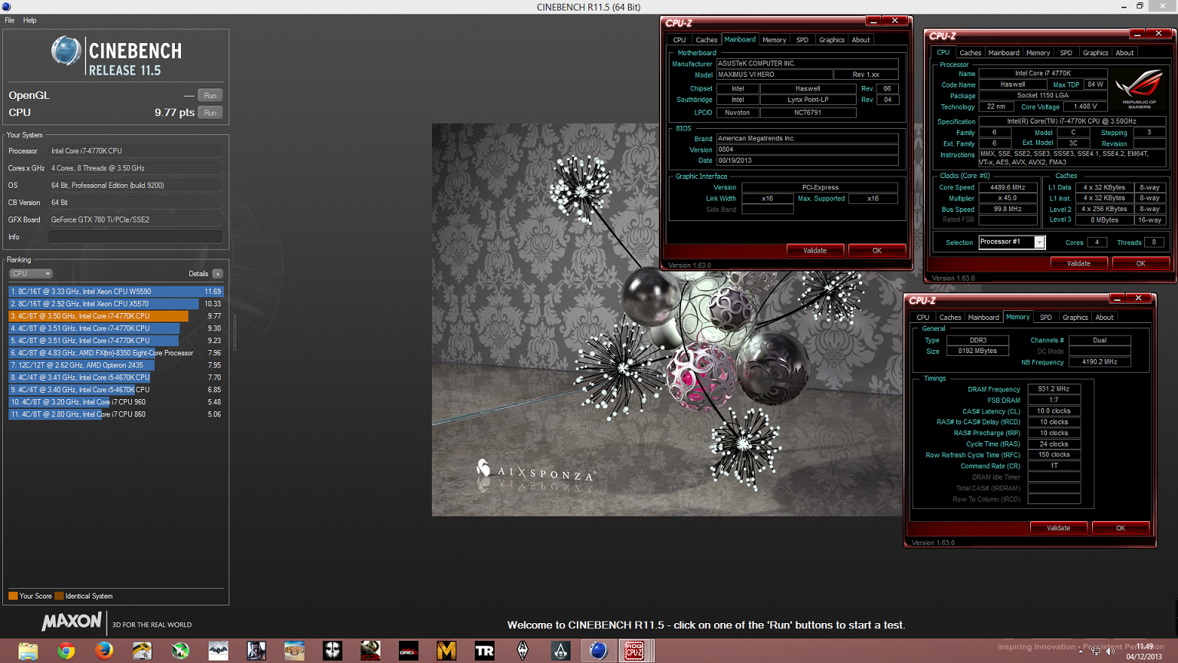Click the rendered AixSponza scene image
The height and width of the screenshot is (663, 1178).
coord(667,320)
